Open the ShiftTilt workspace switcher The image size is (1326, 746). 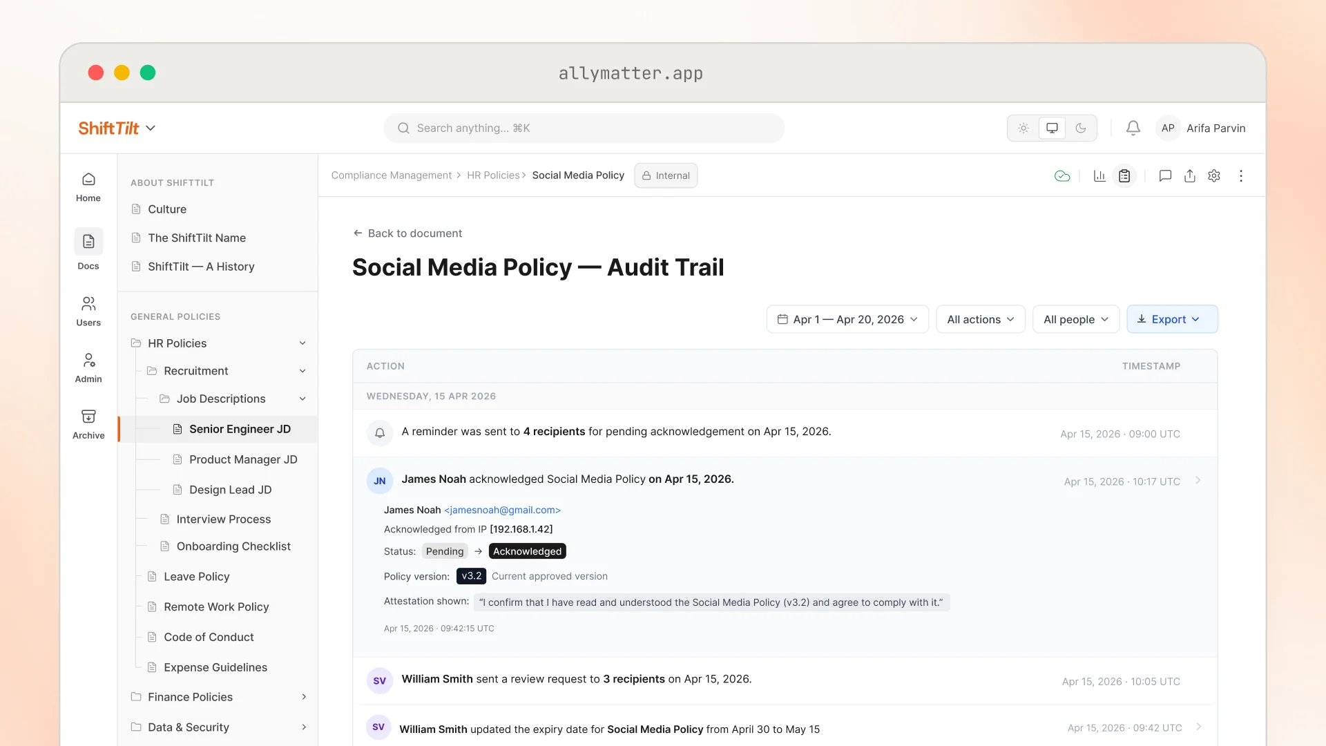tap(117, 128)
